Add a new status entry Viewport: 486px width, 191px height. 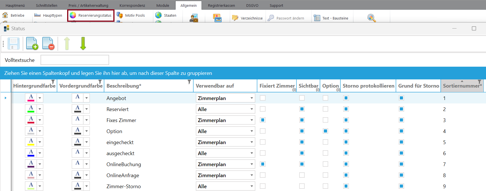32,44
